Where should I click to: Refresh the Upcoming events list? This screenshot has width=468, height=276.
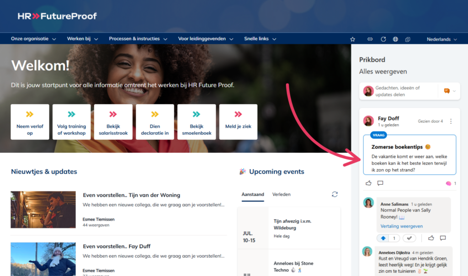[335, 194]
